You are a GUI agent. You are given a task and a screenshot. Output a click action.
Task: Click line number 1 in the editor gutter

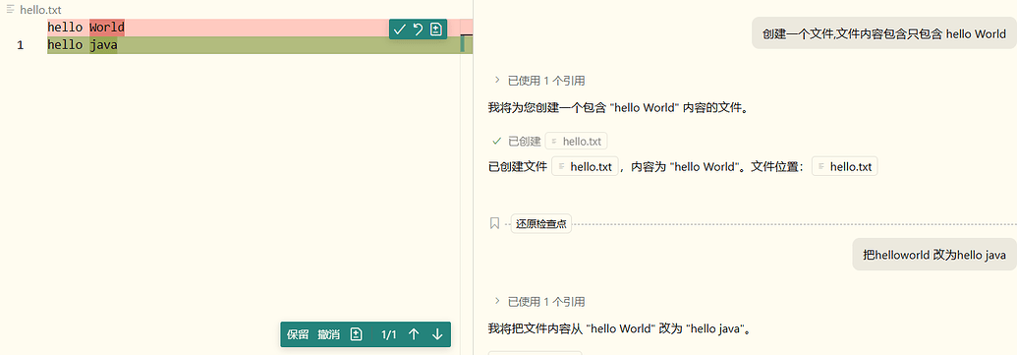click(x=20, y=45)
